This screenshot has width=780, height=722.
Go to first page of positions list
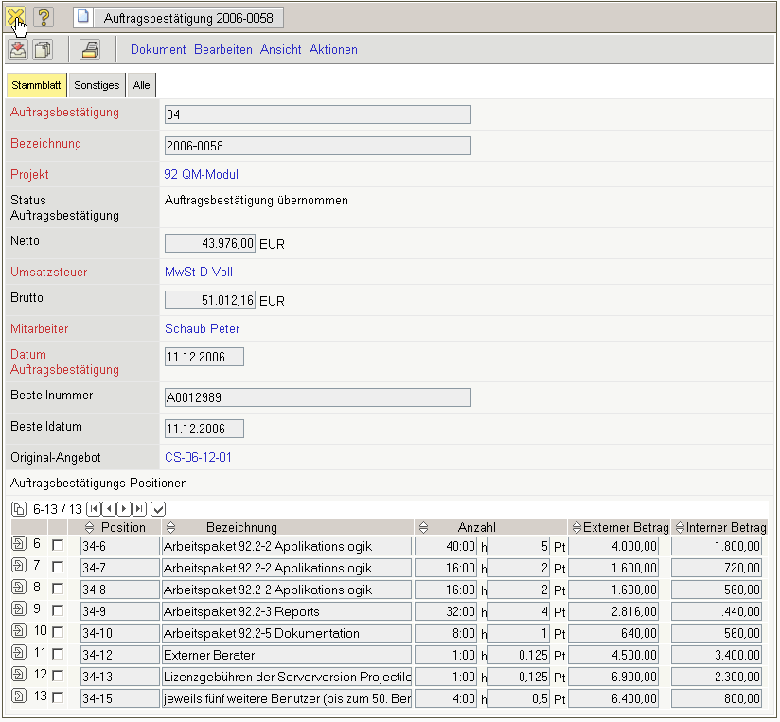(x=94, y=509)
